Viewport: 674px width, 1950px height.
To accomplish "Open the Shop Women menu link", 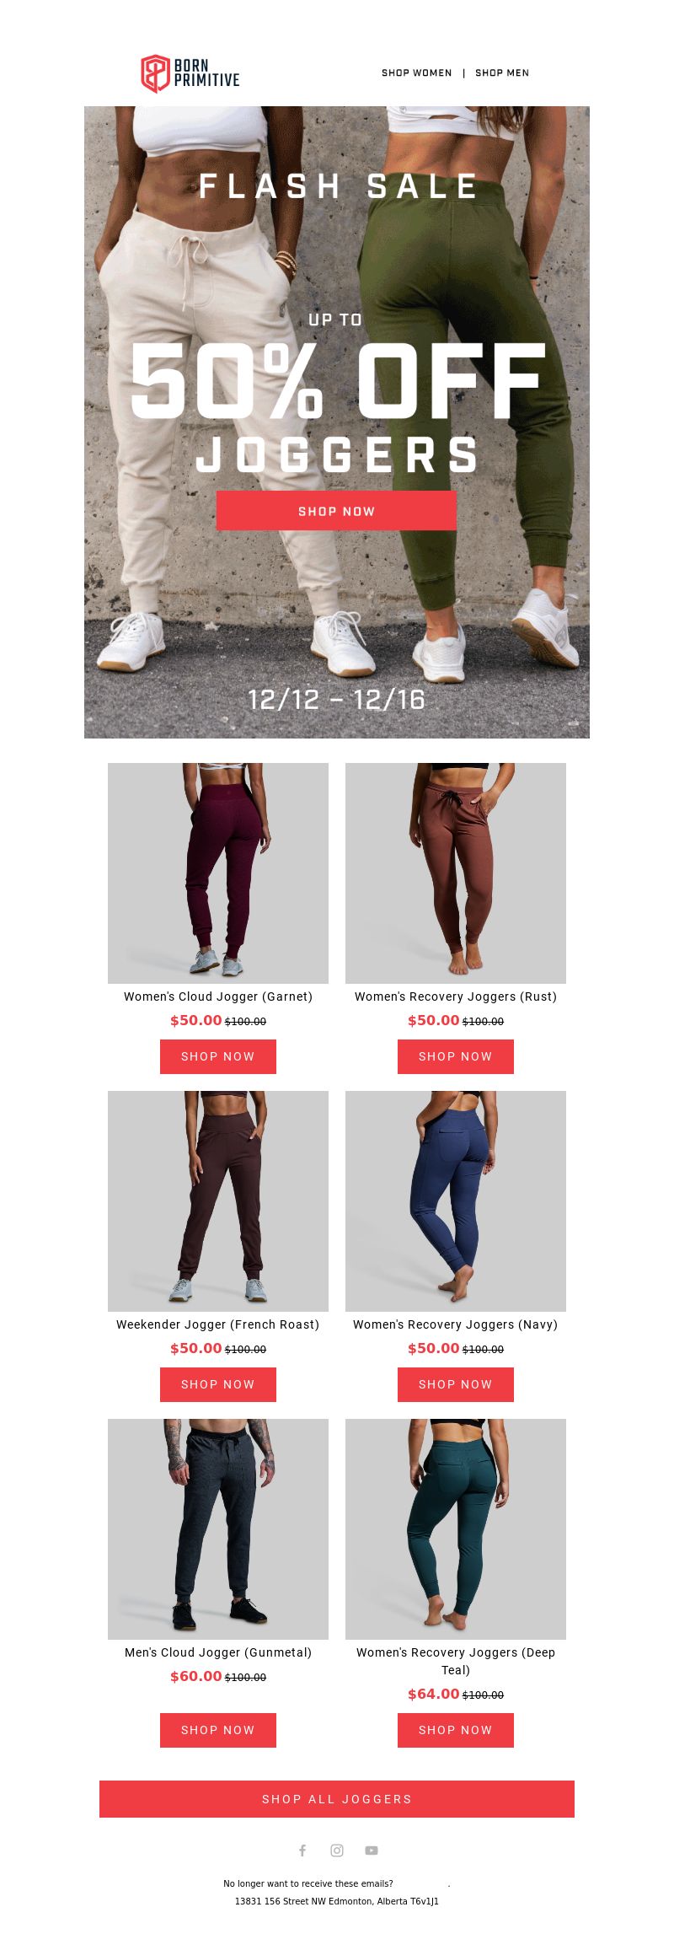I will (417, 73).
